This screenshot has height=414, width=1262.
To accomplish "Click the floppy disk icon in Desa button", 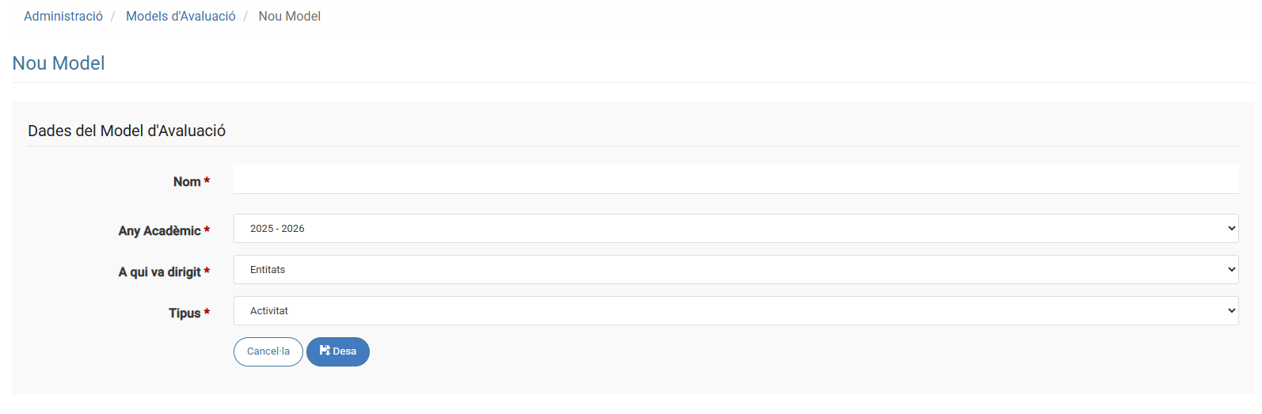I will (325, 351).
